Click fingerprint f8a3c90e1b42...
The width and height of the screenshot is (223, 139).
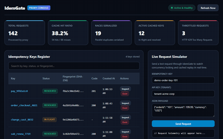(73, 91)
